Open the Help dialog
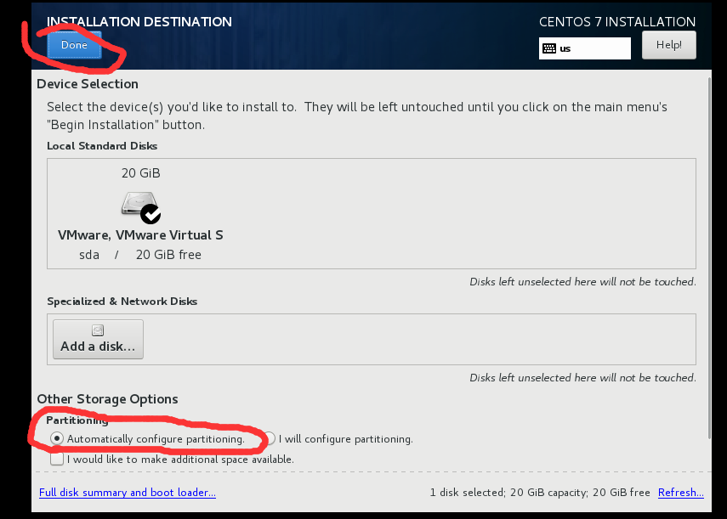Screen dimensions: 727x519 668,44
